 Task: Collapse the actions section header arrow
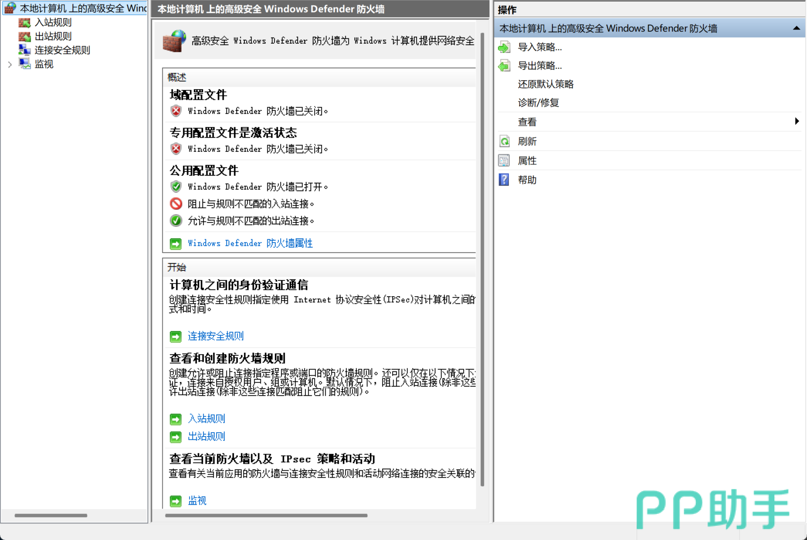pos(796,28)
